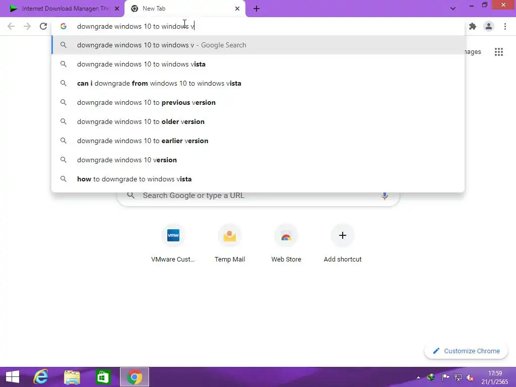The image size is (516, 387).
Task: Click the voice search microphone icon
Action: tap(384, 196)
